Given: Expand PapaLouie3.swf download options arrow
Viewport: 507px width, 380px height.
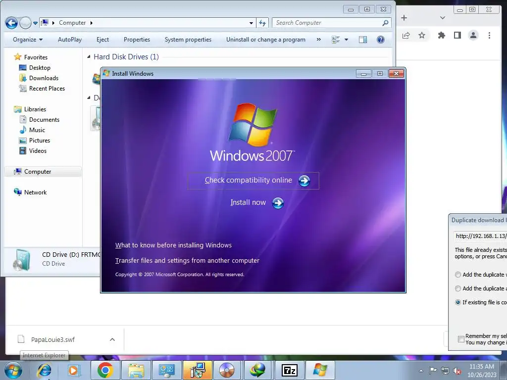Looking at the screenshot, I should [x=112, y=339].
